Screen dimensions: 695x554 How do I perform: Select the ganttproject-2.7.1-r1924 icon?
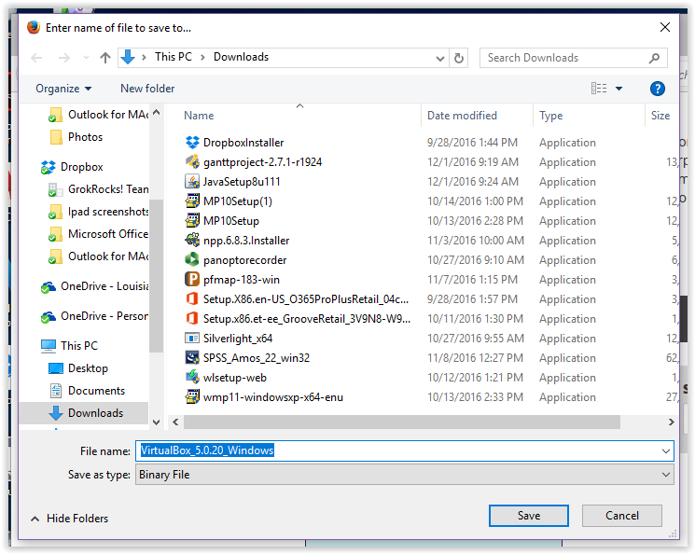192,161
